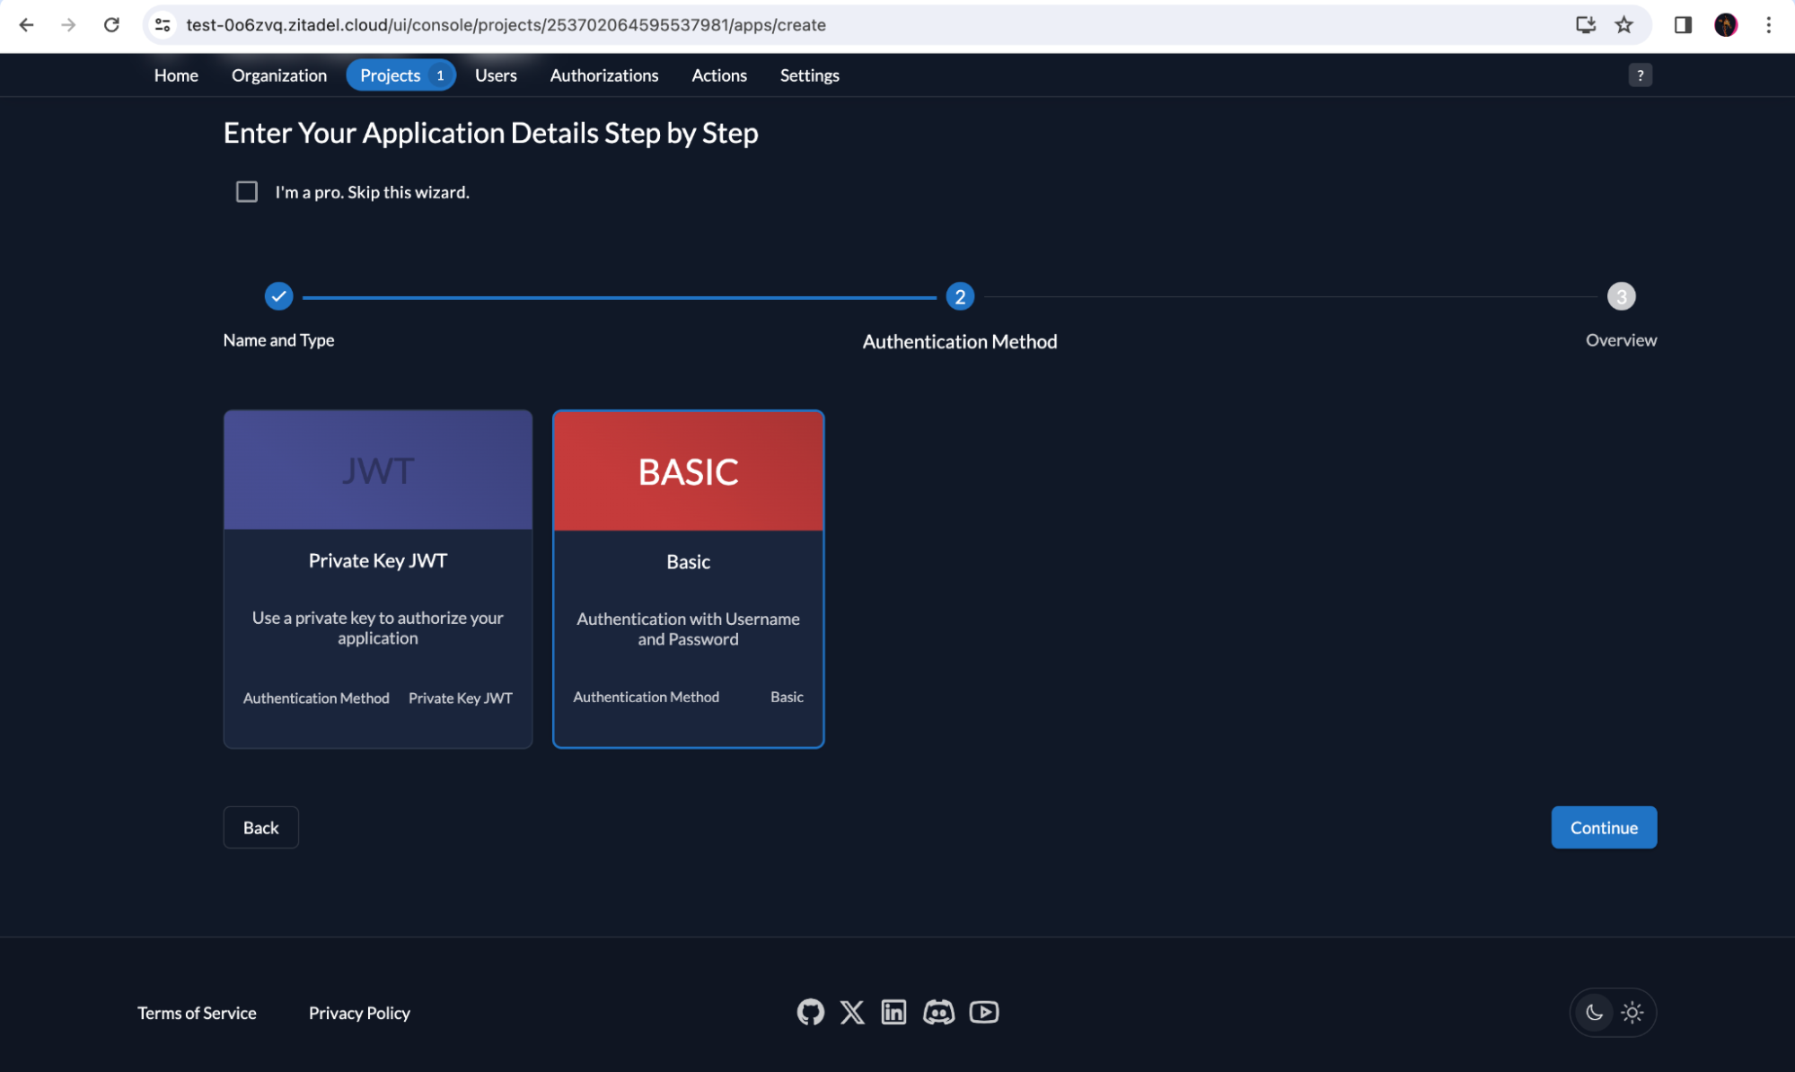Open the GitHub icon link in footer
The width and height of the screenshot is (1795, 1072).
click(x=810, y=1012)
